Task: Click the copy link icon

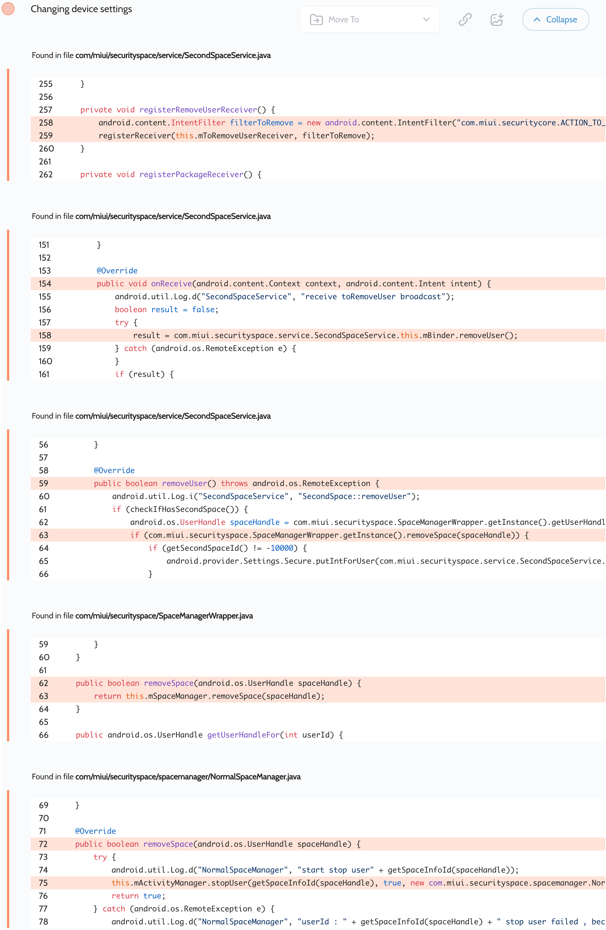Action: [x=465, y=19]
